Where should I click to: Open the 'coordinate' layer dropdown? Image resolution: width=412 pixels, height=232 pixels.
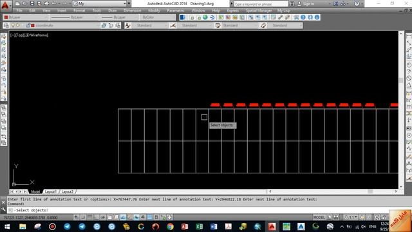coord(56,26)
